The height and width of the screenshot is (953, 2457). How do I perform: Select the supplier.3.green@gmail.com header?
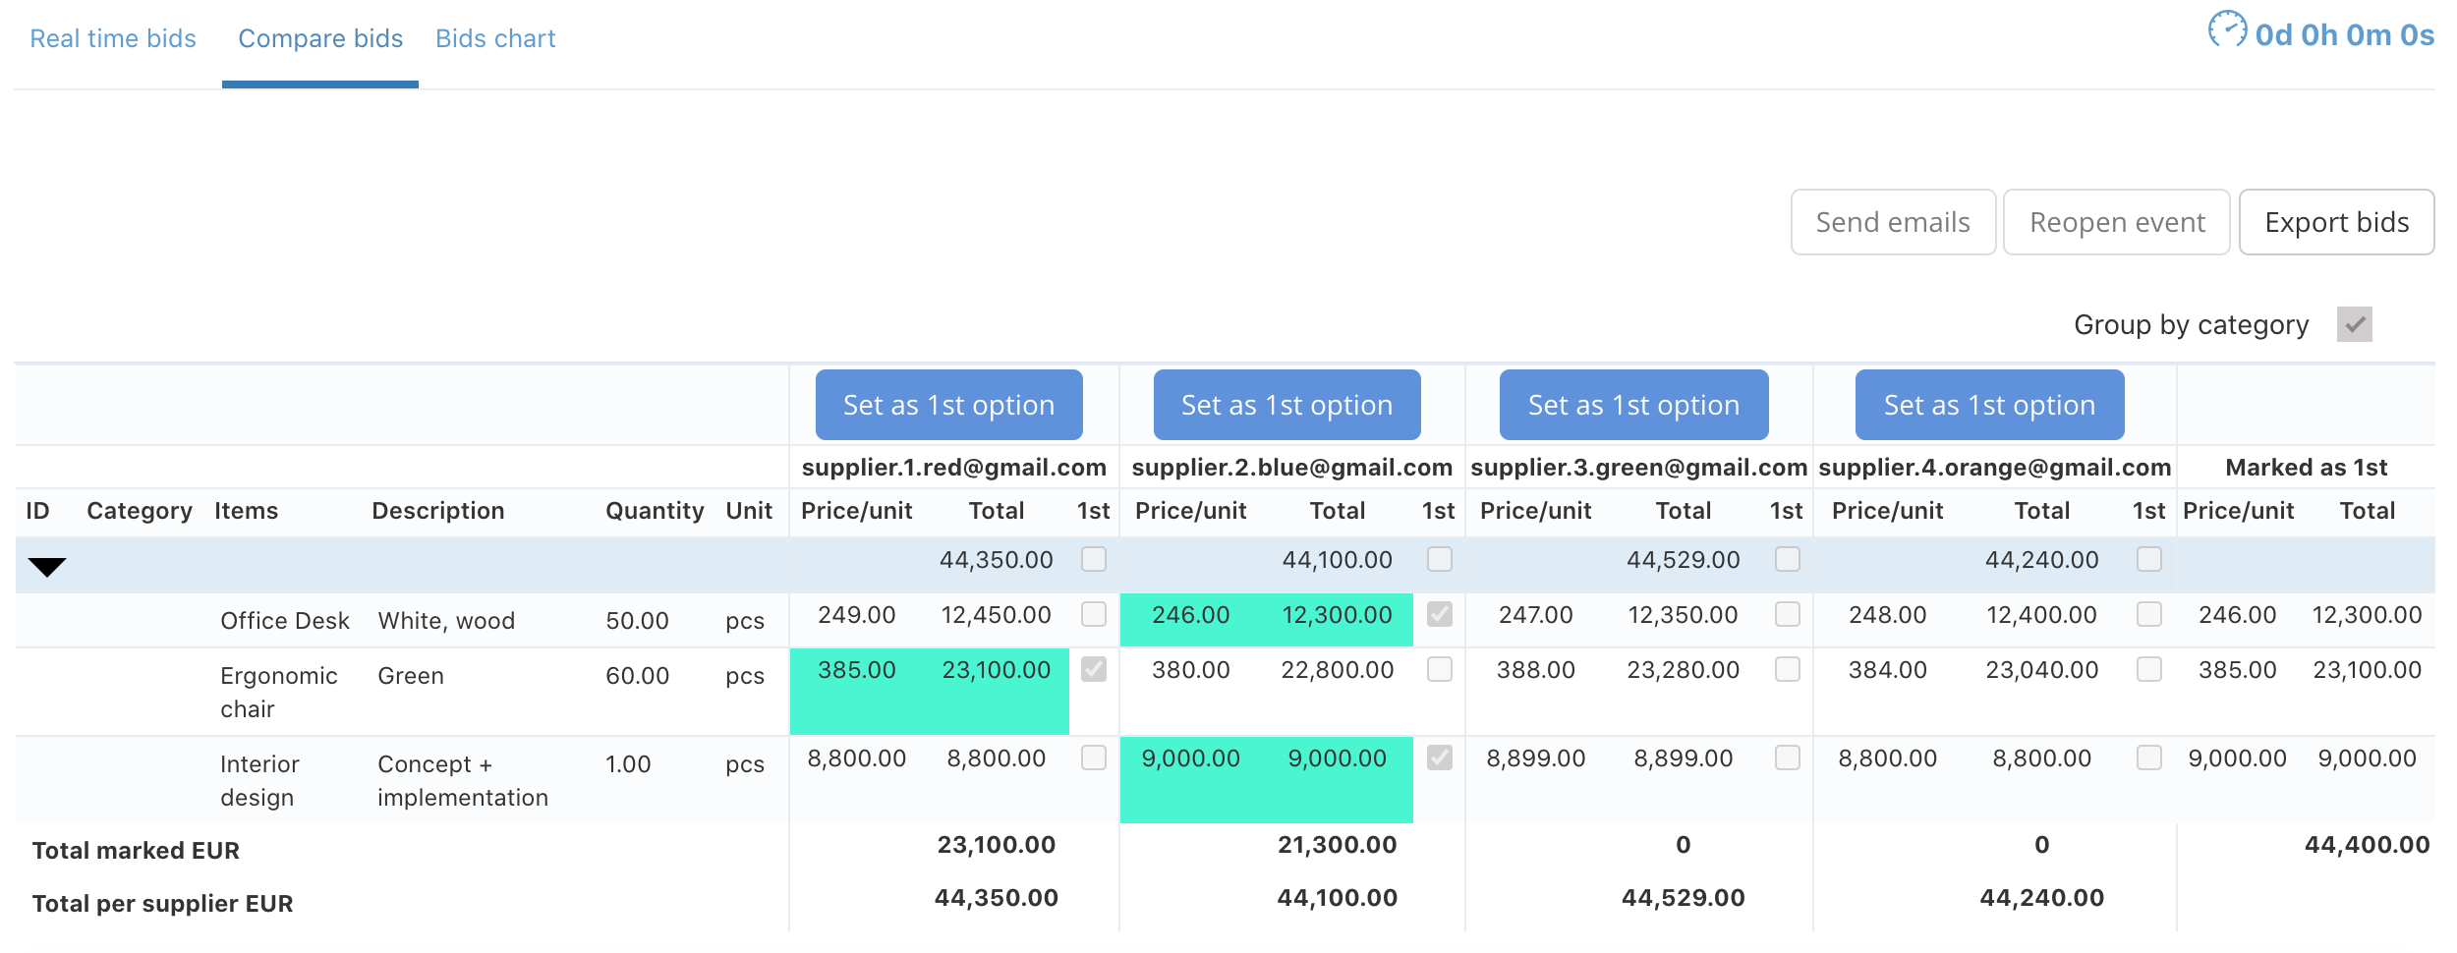tap(1638, 468)
